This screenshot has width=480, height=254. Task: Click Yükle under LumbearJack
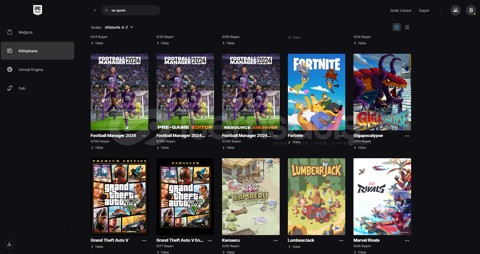tap(294, 247)
